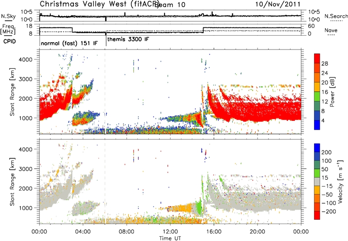This screenshot has width=348, height=241.
Task: Click the frequency step at 15:00 UT
Action: (203, 30)
